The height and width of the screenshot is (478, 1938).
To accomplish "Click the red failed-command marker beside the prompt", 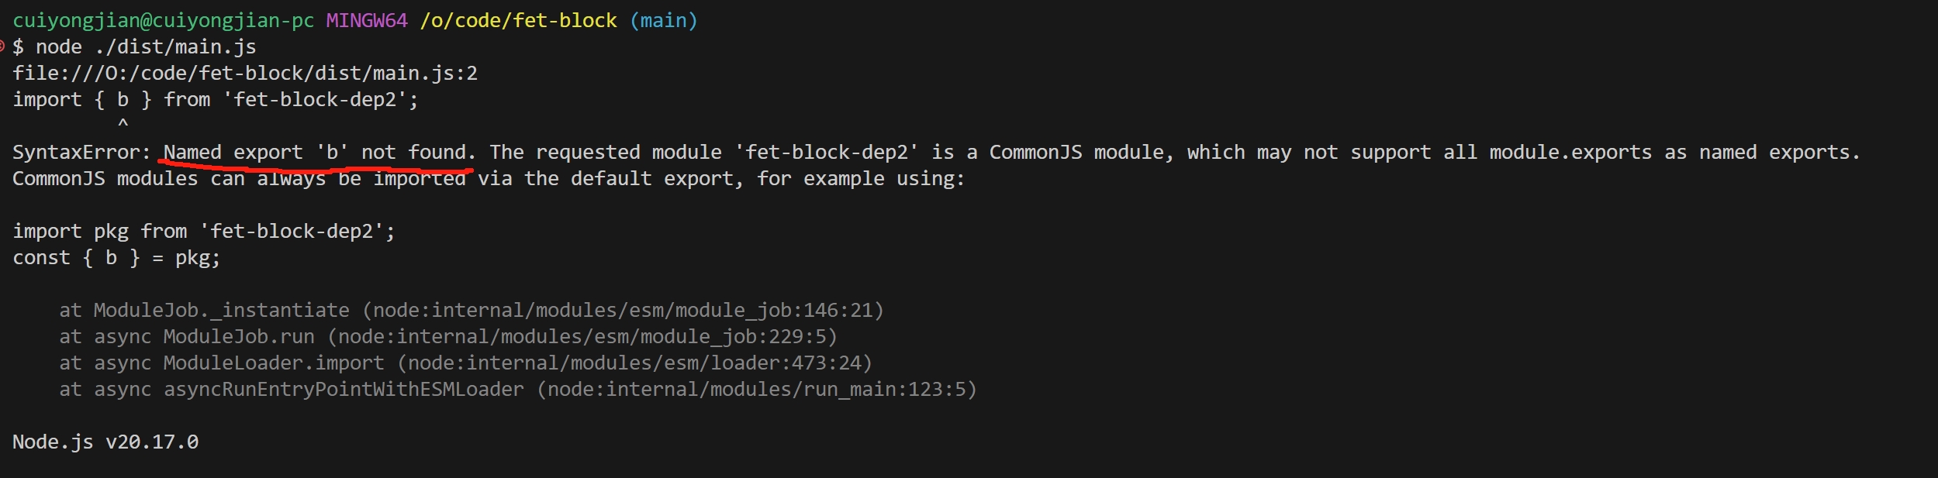I will coord(2,46).
